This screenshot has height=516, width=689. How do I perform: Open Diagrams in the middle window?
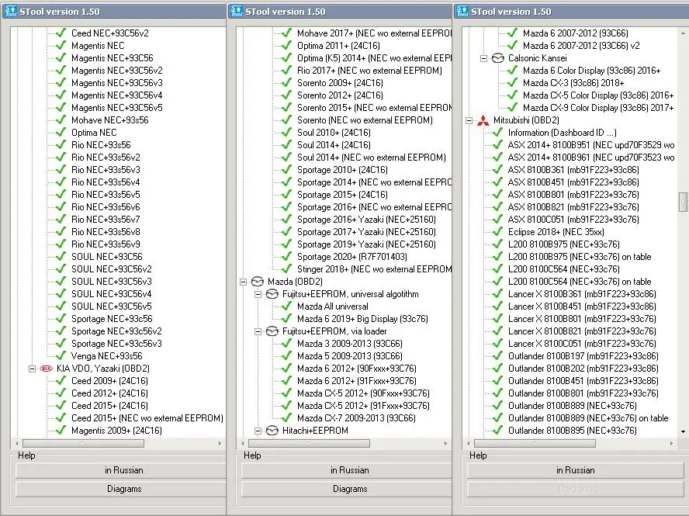[x=347, y=489]
